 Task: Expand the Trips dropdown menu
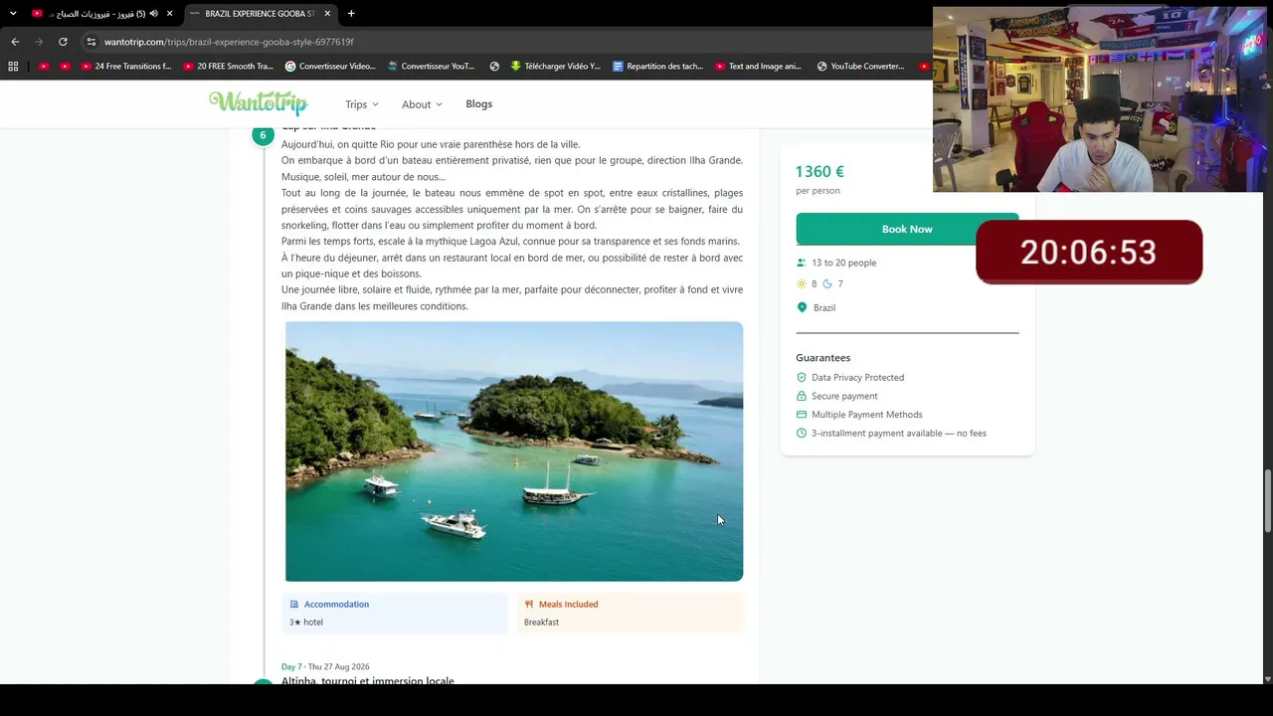(362, 104)
